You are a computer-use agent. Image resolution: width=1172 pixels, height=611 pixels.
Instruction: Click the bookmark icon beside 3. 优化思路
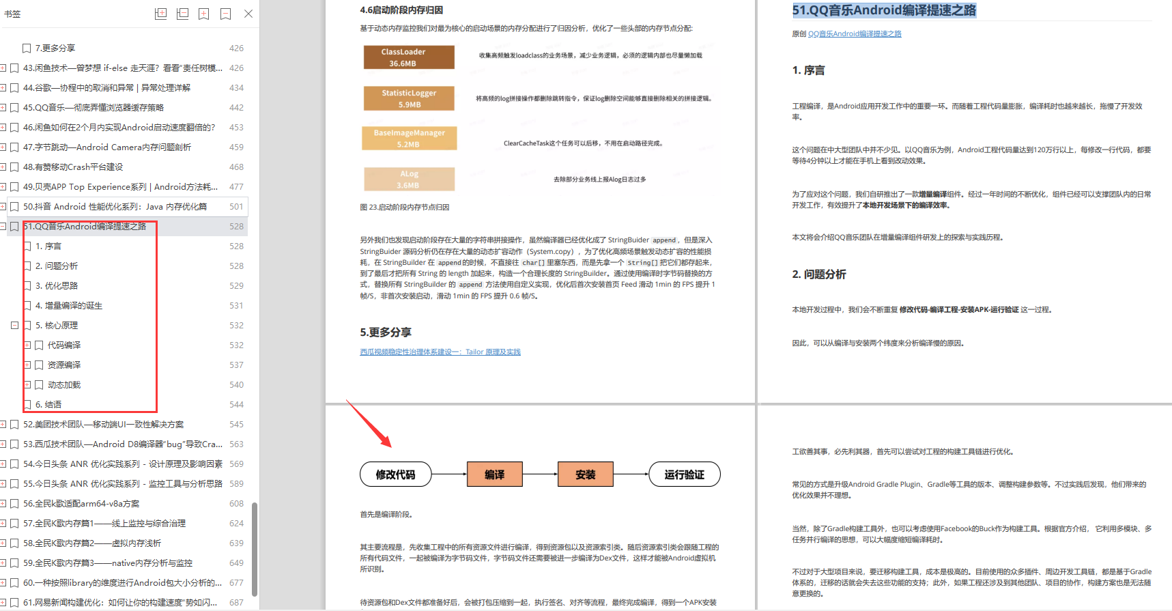27,286
